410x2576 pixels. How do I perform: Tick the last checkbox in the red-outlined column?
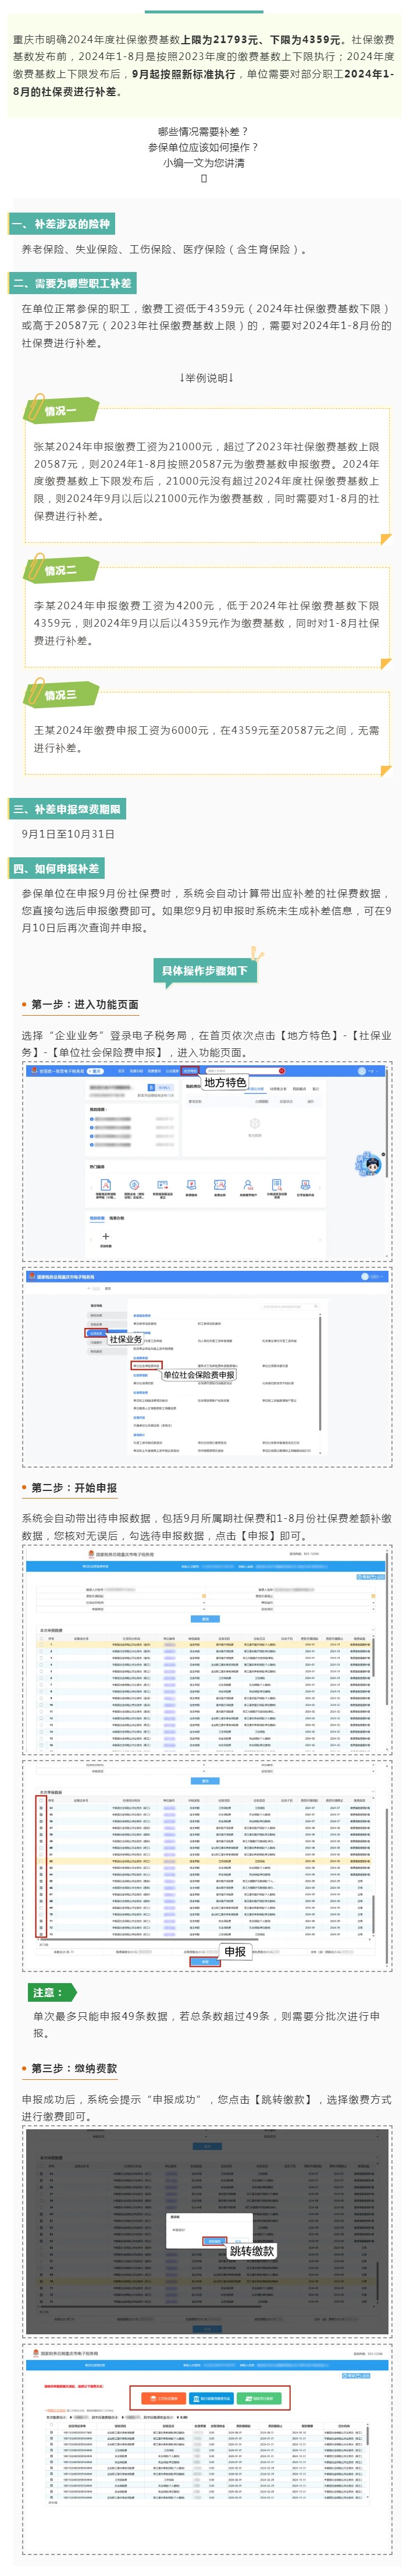[41, 1933]
